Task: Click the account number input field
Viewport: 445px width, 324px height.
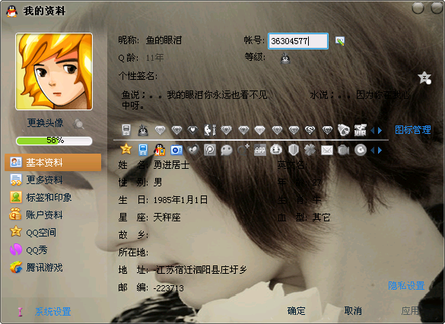Action: [x=298, y=41]
